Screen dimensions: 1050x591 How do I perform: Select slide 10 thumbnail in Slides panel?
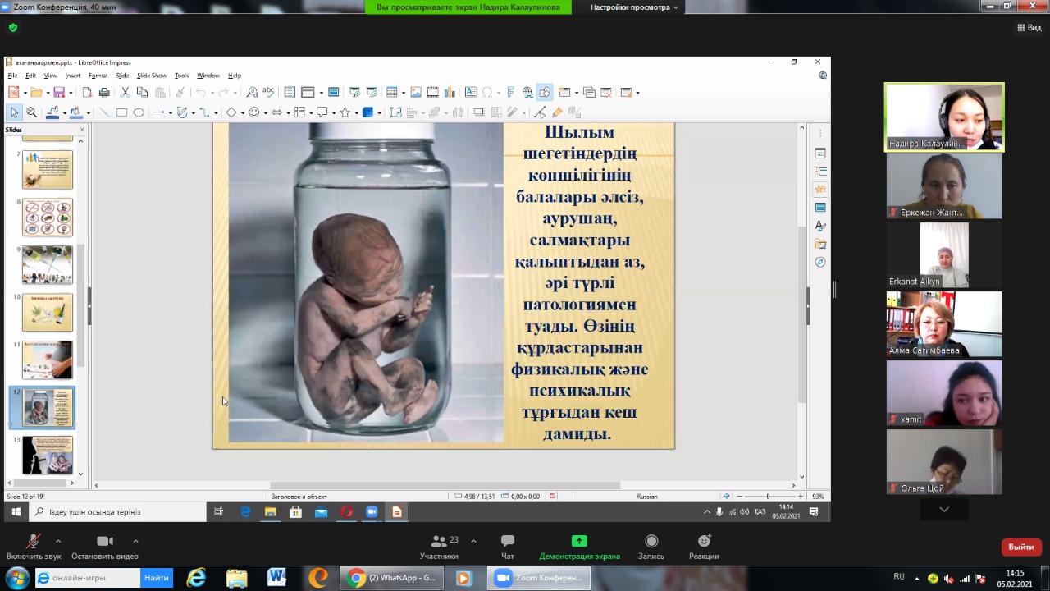[x=48, y=312]
